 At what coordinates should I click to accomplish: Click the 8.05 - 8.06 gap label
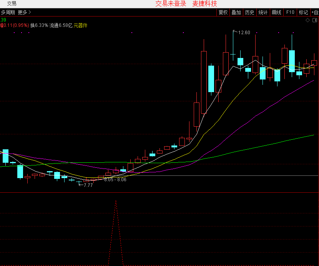click(115, 180)
